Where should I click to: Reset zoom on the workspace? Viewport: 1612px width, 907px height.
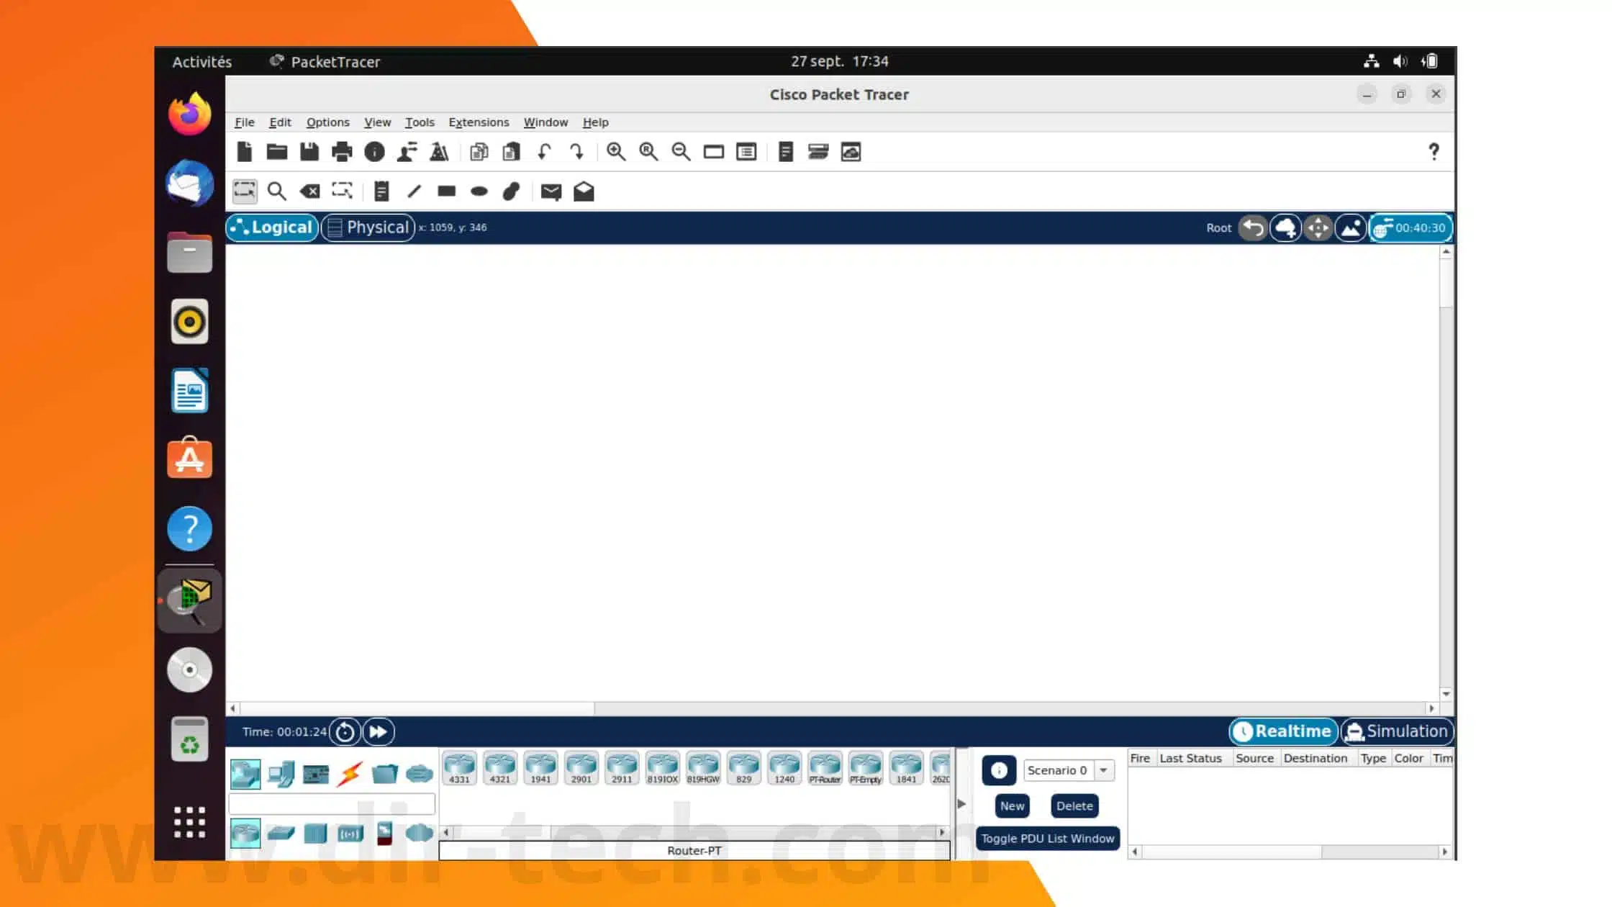[648, 152]
